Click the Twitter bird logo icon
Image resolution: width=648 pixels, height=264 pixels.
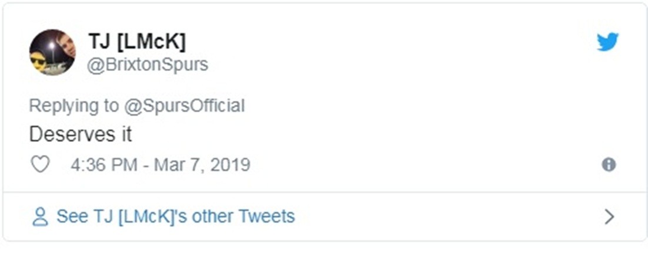[x=607, y=42]
